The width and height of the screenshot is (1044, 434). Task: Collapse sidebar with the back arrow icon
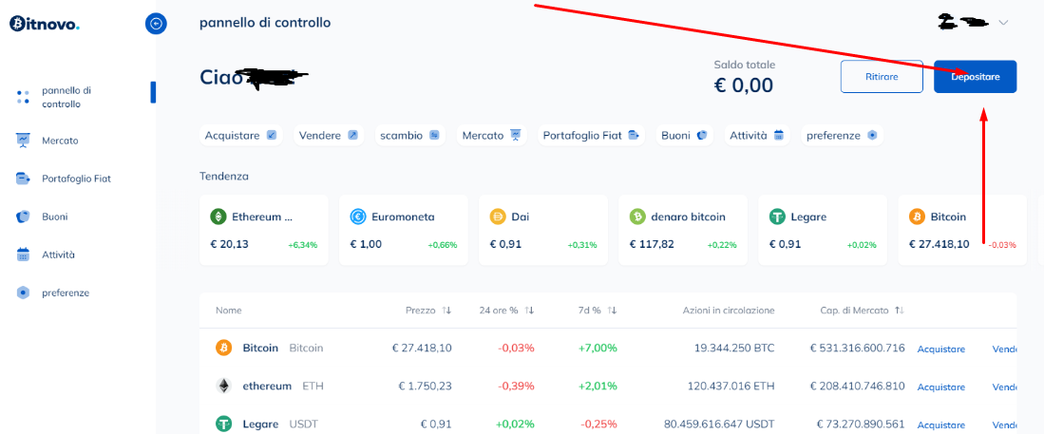click(x=156, y=24)
